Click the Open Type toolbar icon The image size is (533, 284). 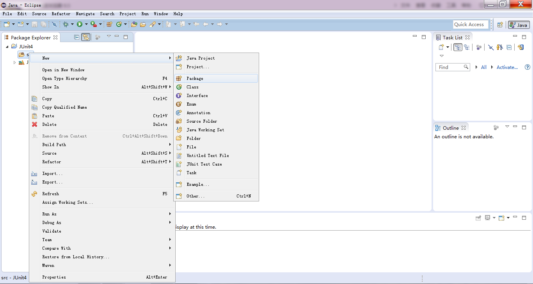click(134, 24)
